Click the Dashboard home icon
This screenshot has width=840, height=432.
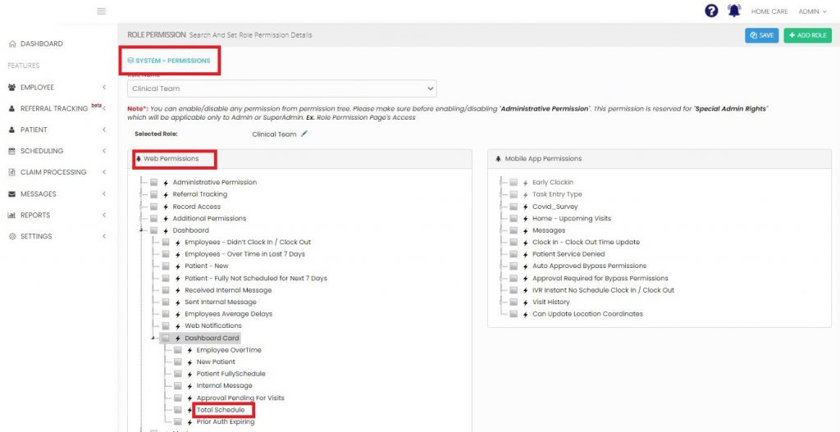12,44
